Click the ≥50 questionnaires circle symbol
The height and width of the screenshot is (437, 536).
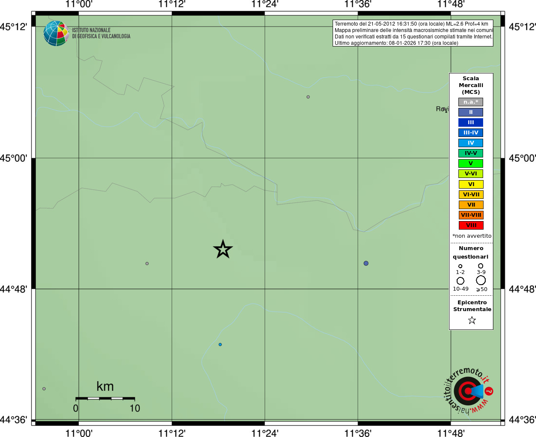[x=481, y=280]
